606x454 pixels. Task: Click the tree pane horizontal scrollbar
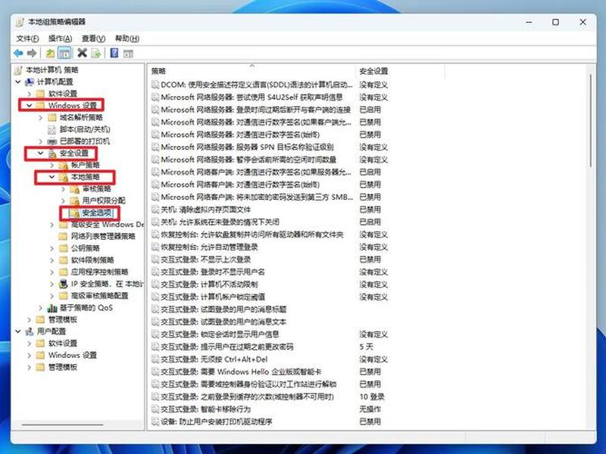tap(63, 424)
